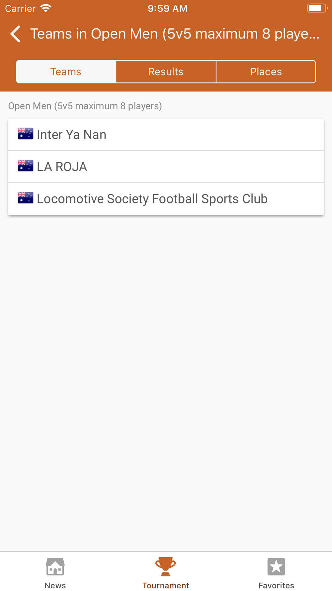Tap the Teams in Open Men title
The width and height of the screenshot is (332, 591).
175,34
